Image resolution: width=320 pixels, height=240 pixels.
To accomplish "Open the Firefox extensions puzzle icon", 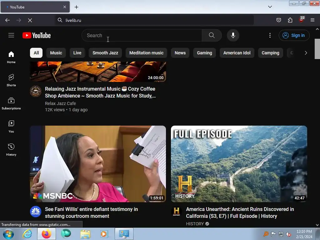I will (290, 20).
